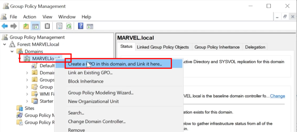Open Help via blue question mark icon

tap(80, 26)
